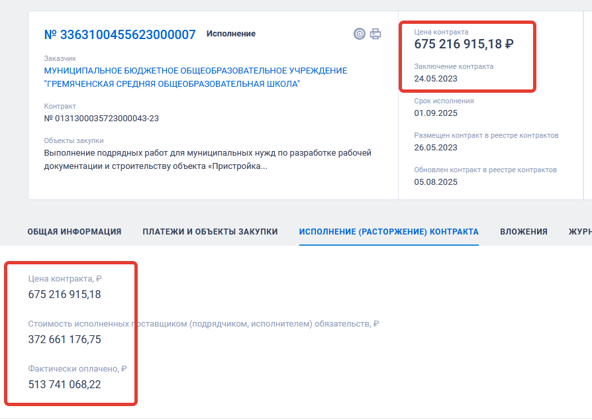Click the actually paid amount 513 741 068,22

(65, 384)
